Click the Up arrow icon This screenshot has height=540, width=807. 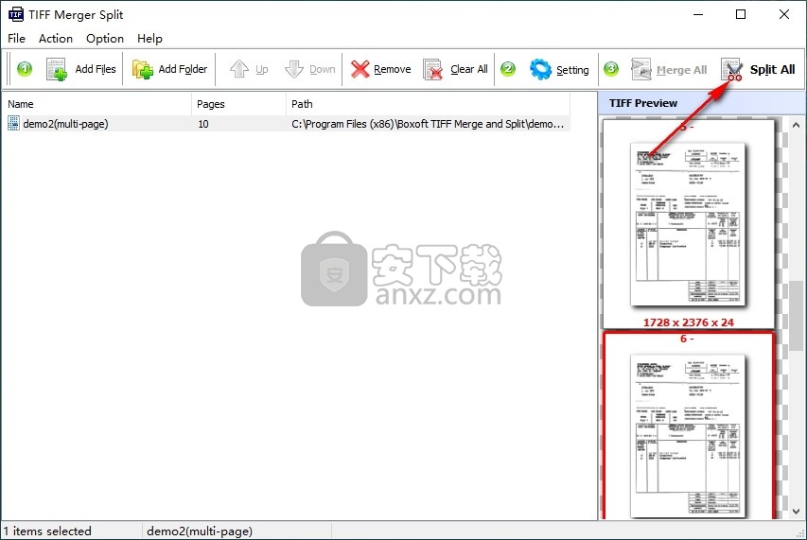point(239,69)
